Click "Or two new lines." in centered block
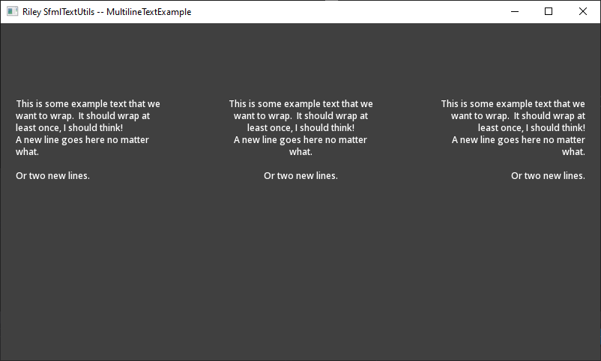The height and width of the screenshot is (361, 601). pyautogui.click(x=300, y=176)
